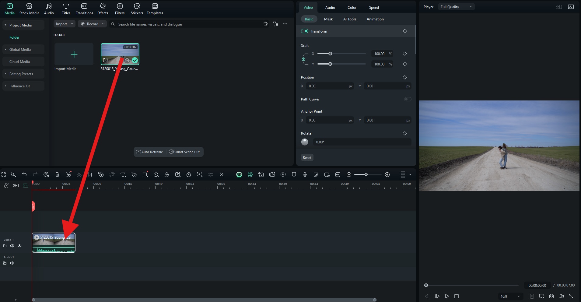
Task: Show more timeline tools with double chevron
Action: [222, 174]
